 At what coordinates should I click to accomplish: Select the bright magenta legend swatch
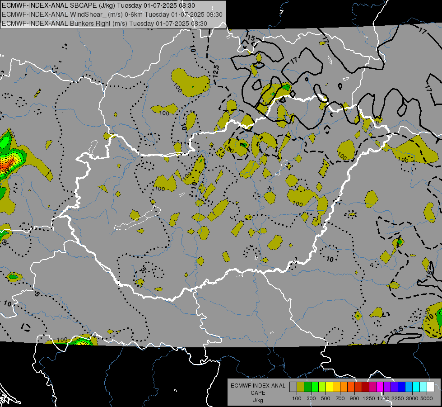380,387
